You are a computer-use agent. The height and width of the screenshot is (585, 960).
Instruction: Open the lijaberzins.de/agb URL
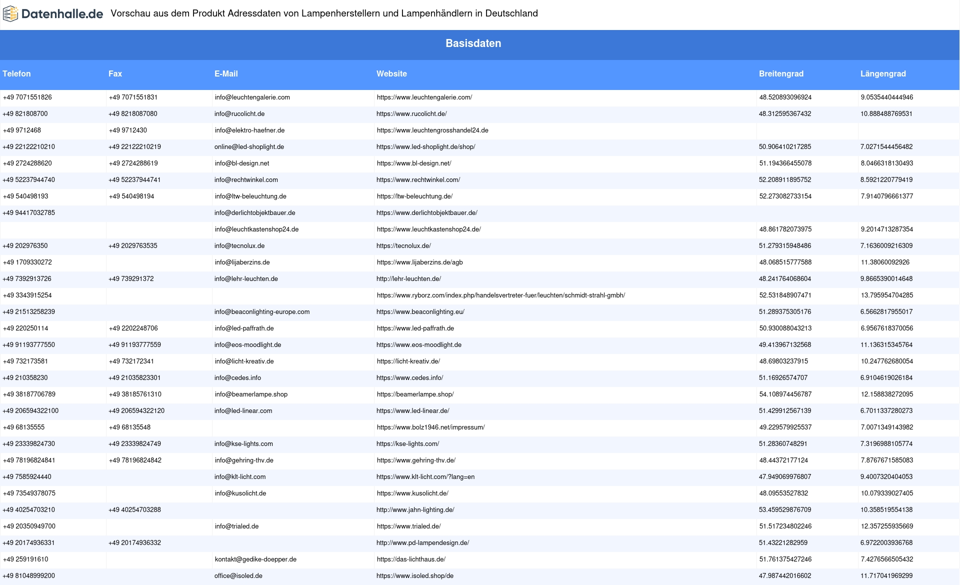pos(420,262)
